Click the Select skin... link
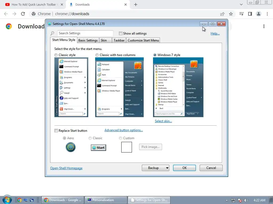 pyautogui.click(x=163, y=121)
